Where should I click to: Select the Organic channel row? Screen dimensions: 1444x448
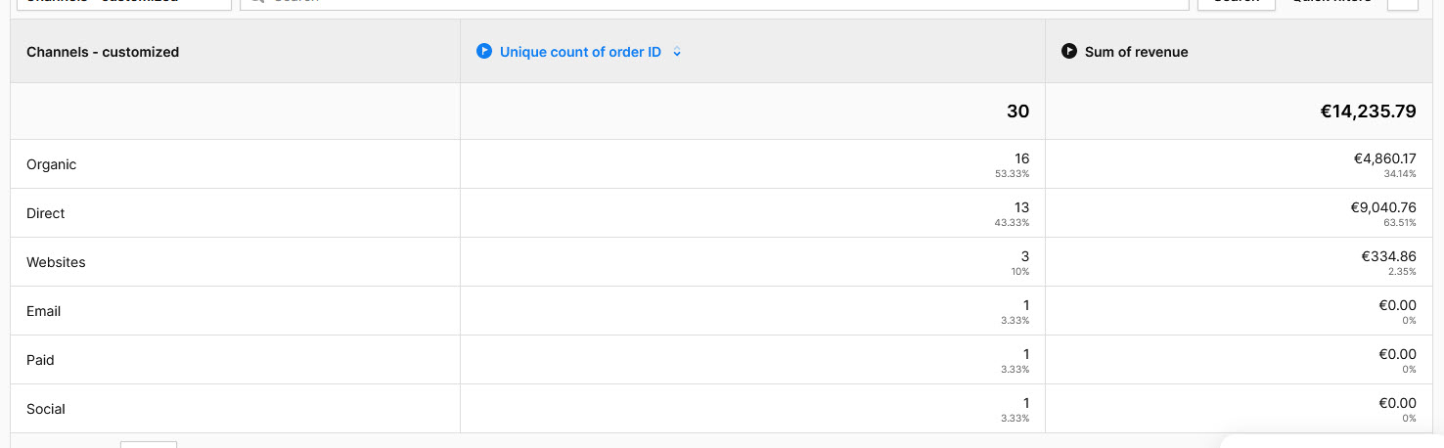[x=52, y=164]
